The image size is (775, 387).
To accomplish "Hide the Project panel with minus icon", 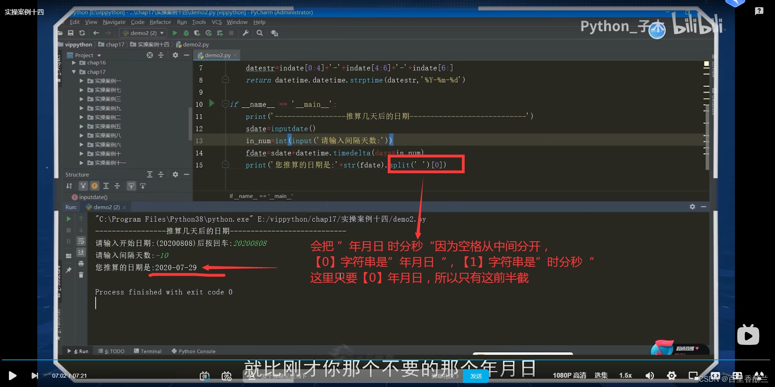I will pyautogui.click(x=186, y=55).
